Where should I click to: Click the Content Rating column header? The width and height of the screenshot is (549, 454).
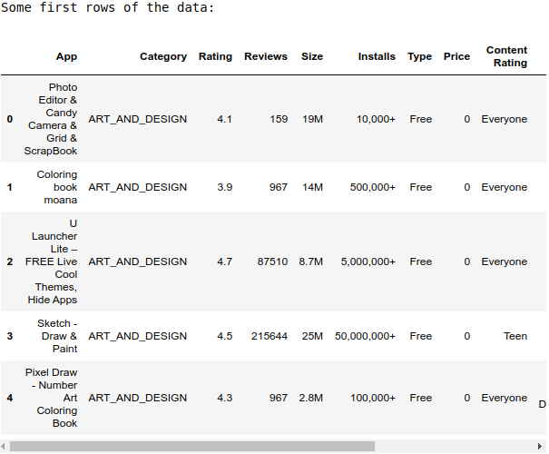[x=506, y=56]
